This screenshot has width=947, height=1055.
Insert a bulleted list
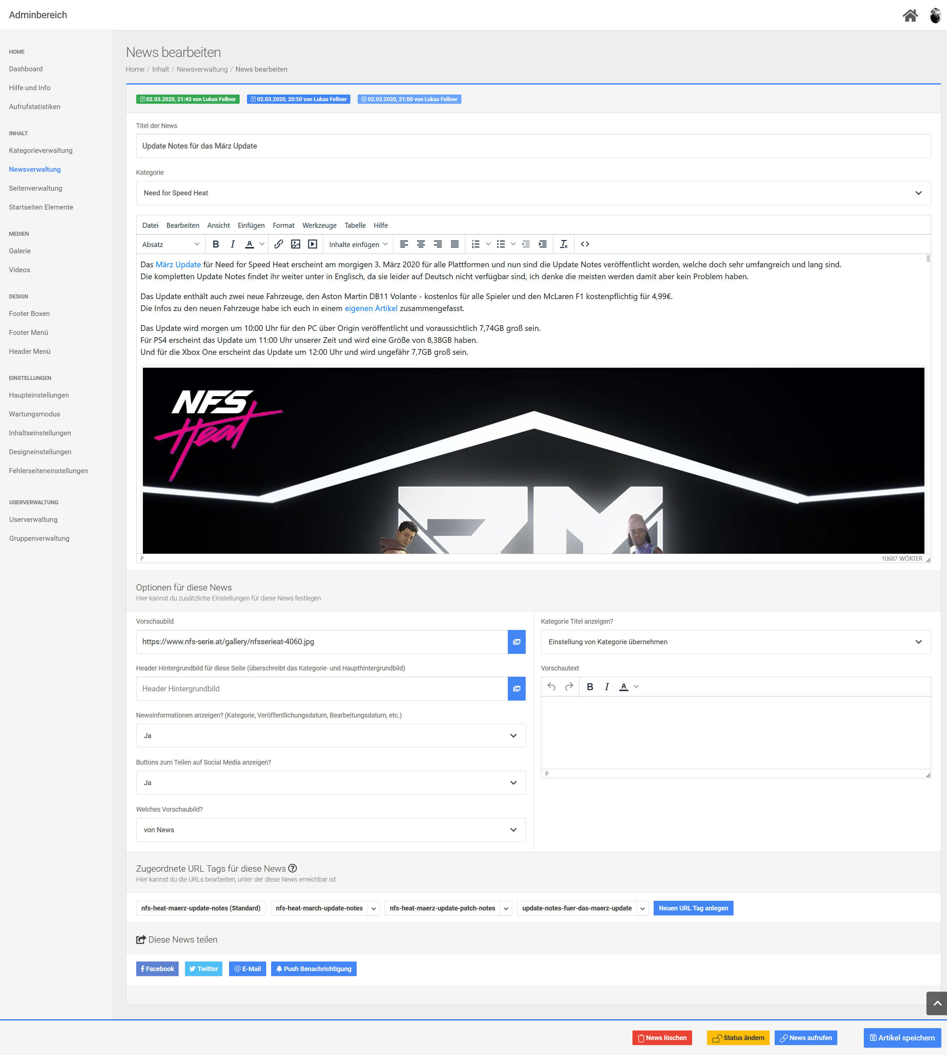(x=501, y=244)
